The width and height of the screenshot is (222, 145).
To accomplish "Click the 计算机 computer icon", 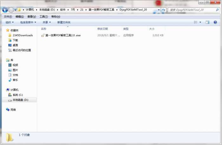I will [x=8, y=90].
